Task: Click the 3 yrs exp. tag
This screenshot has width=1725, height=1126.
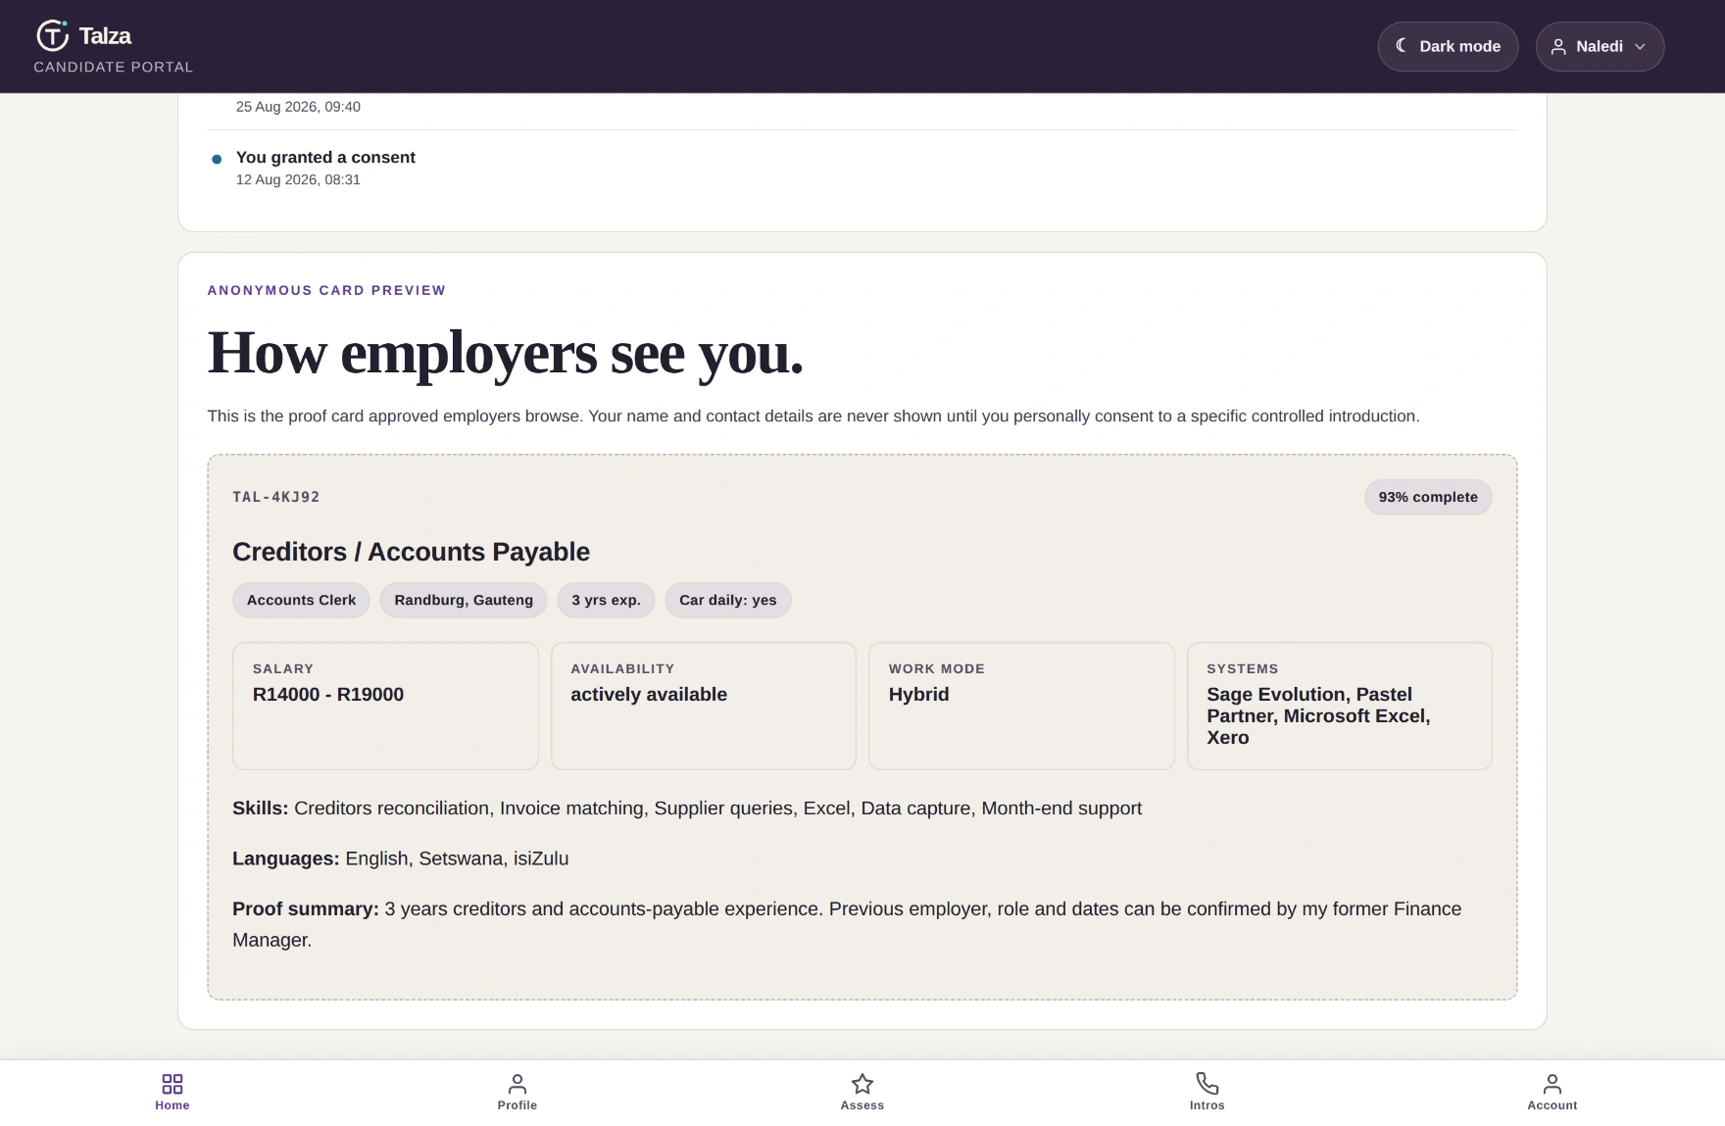Action: pos(607,600)
